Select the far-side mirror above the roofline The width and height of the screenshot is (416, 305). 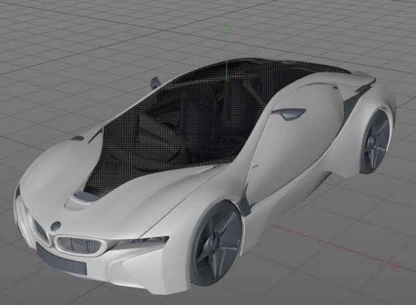coord(154,81)
